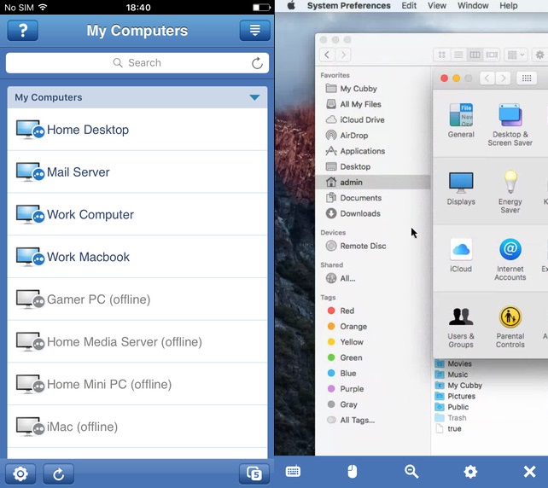Open iCloud preference pane
This screenshot has height=488, width=548.
tap(461, 254)
